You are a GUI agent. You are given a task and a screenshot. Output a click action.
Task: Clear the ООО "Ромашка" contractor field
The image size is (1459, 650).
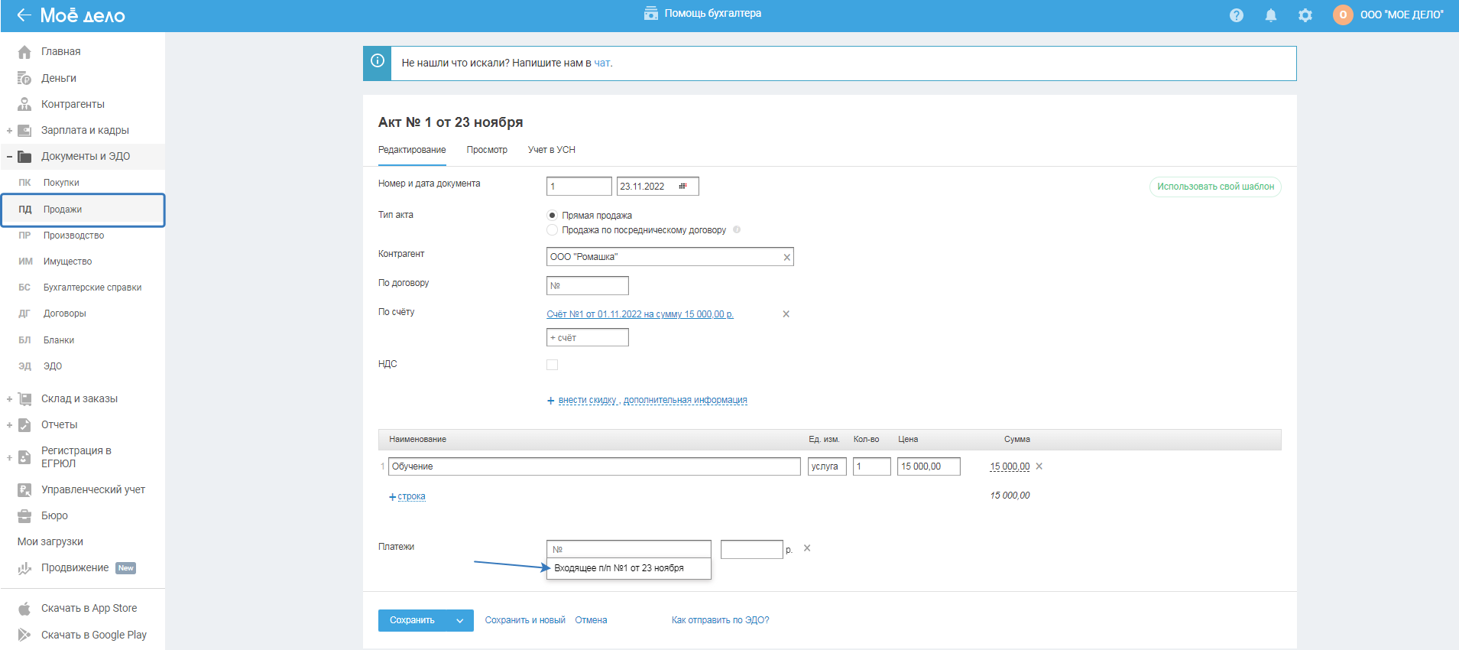click(786, 257)
